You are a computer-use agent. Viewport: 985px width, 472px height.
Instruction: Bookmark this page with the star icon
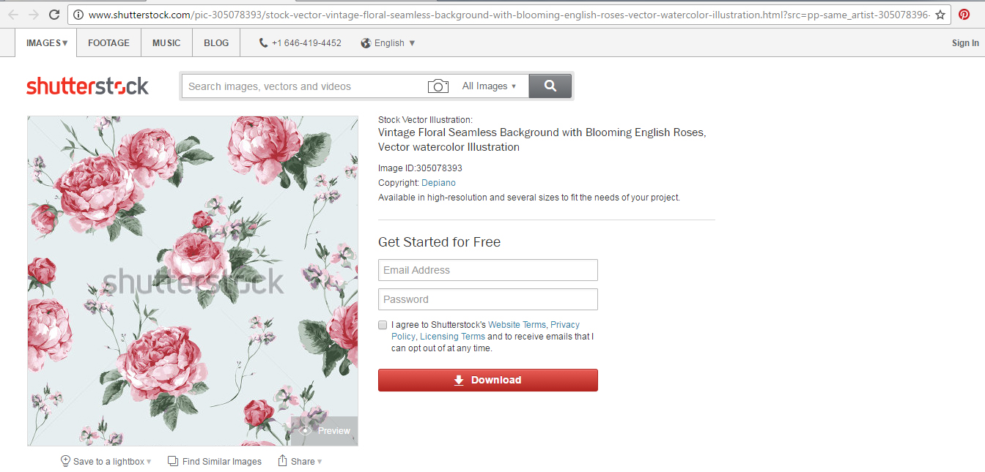coord(940,15)
